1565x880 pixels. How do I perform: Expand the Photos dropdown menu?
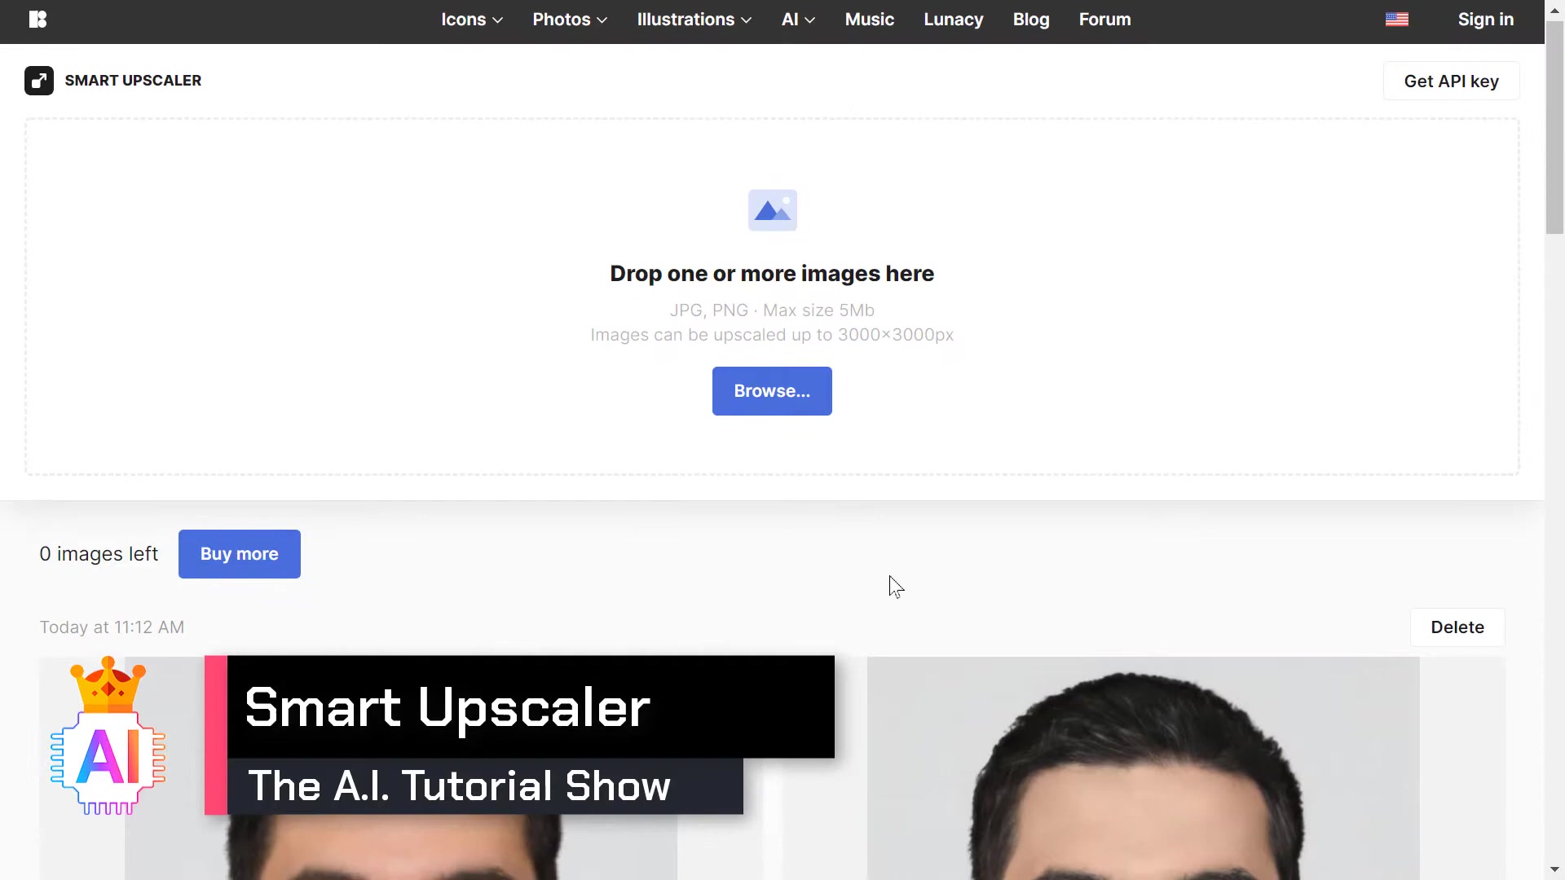click(x=570, y=20)
